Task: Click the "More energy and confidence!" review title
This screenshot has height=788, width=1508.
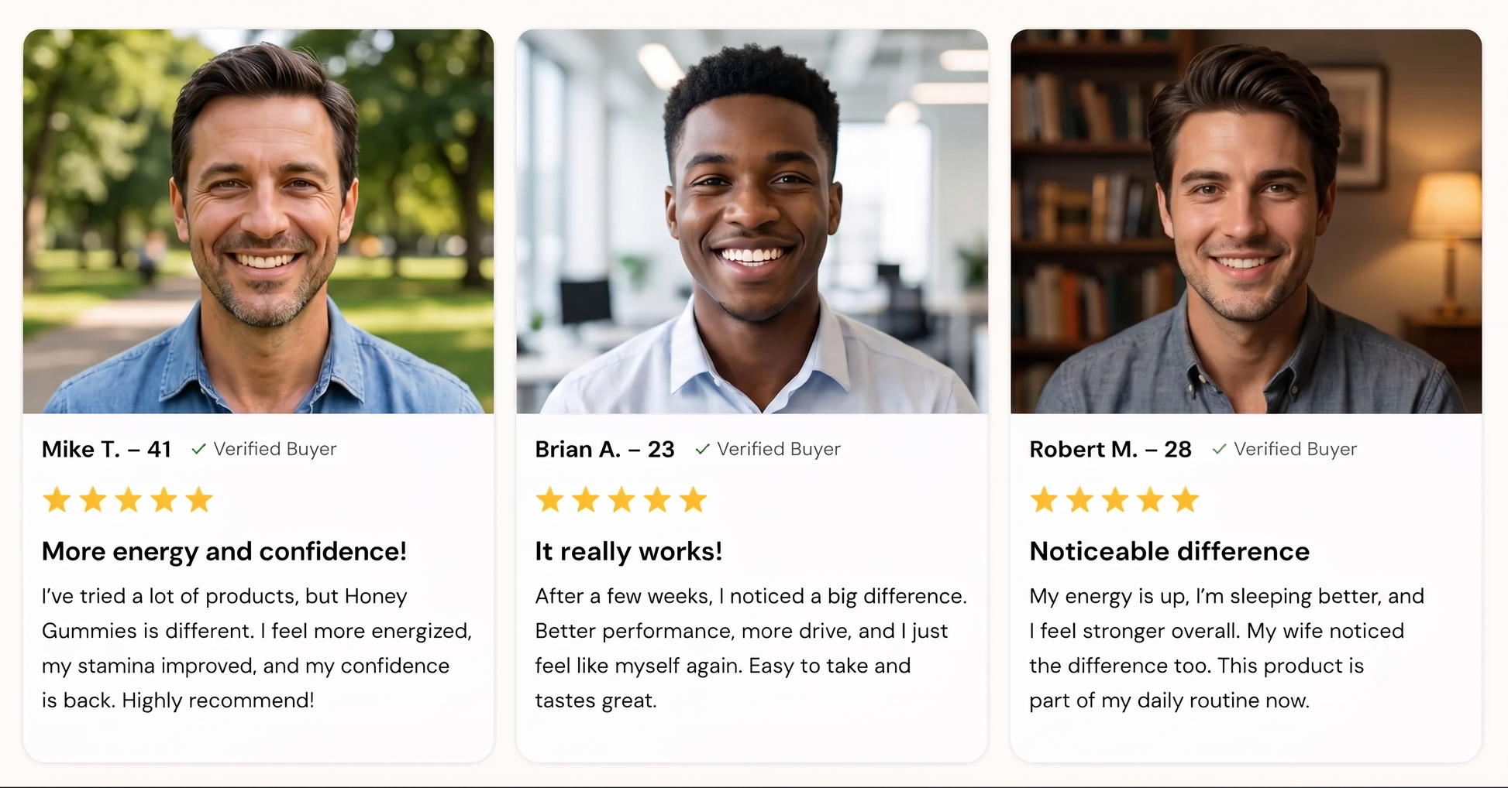Action: pos(224,551)
